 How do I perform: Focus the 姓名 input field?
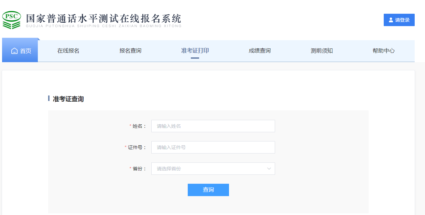point(213,126)
